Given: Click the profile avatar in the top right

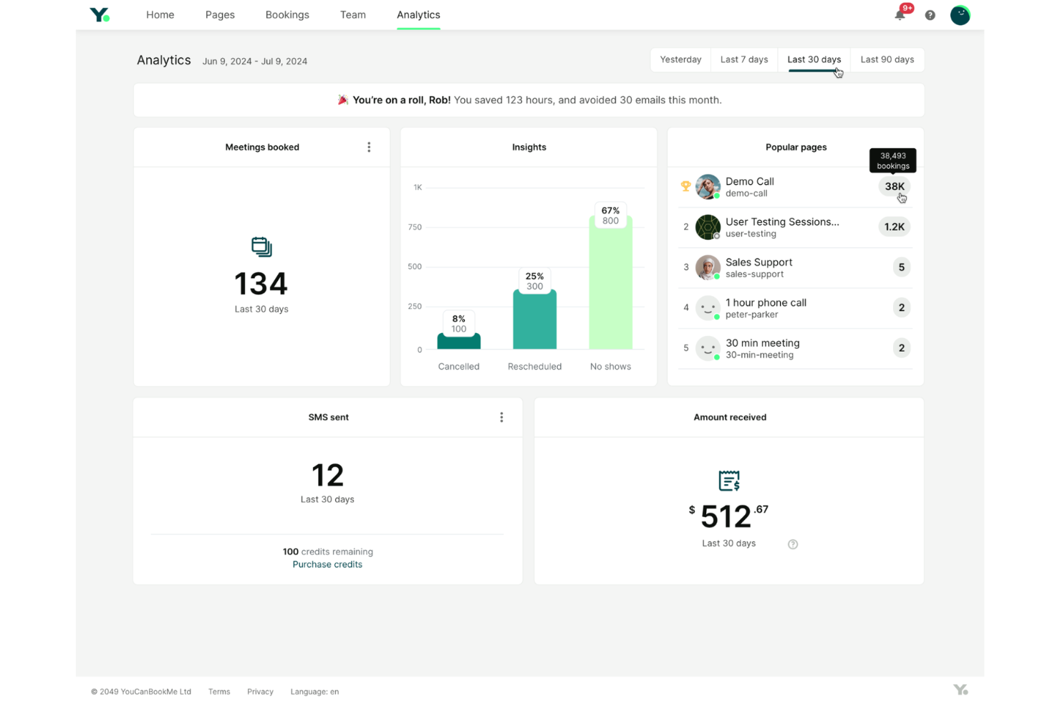Looking at the screenshot, I should [x=960, y=14].
